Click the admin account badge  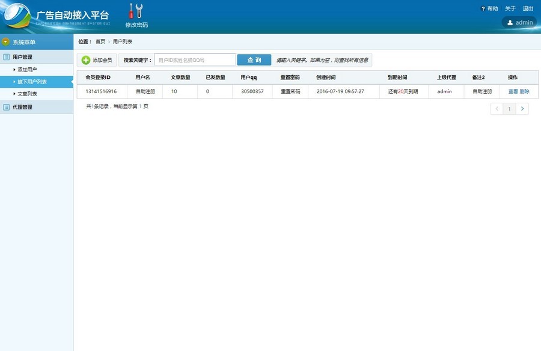pos(519,22)
